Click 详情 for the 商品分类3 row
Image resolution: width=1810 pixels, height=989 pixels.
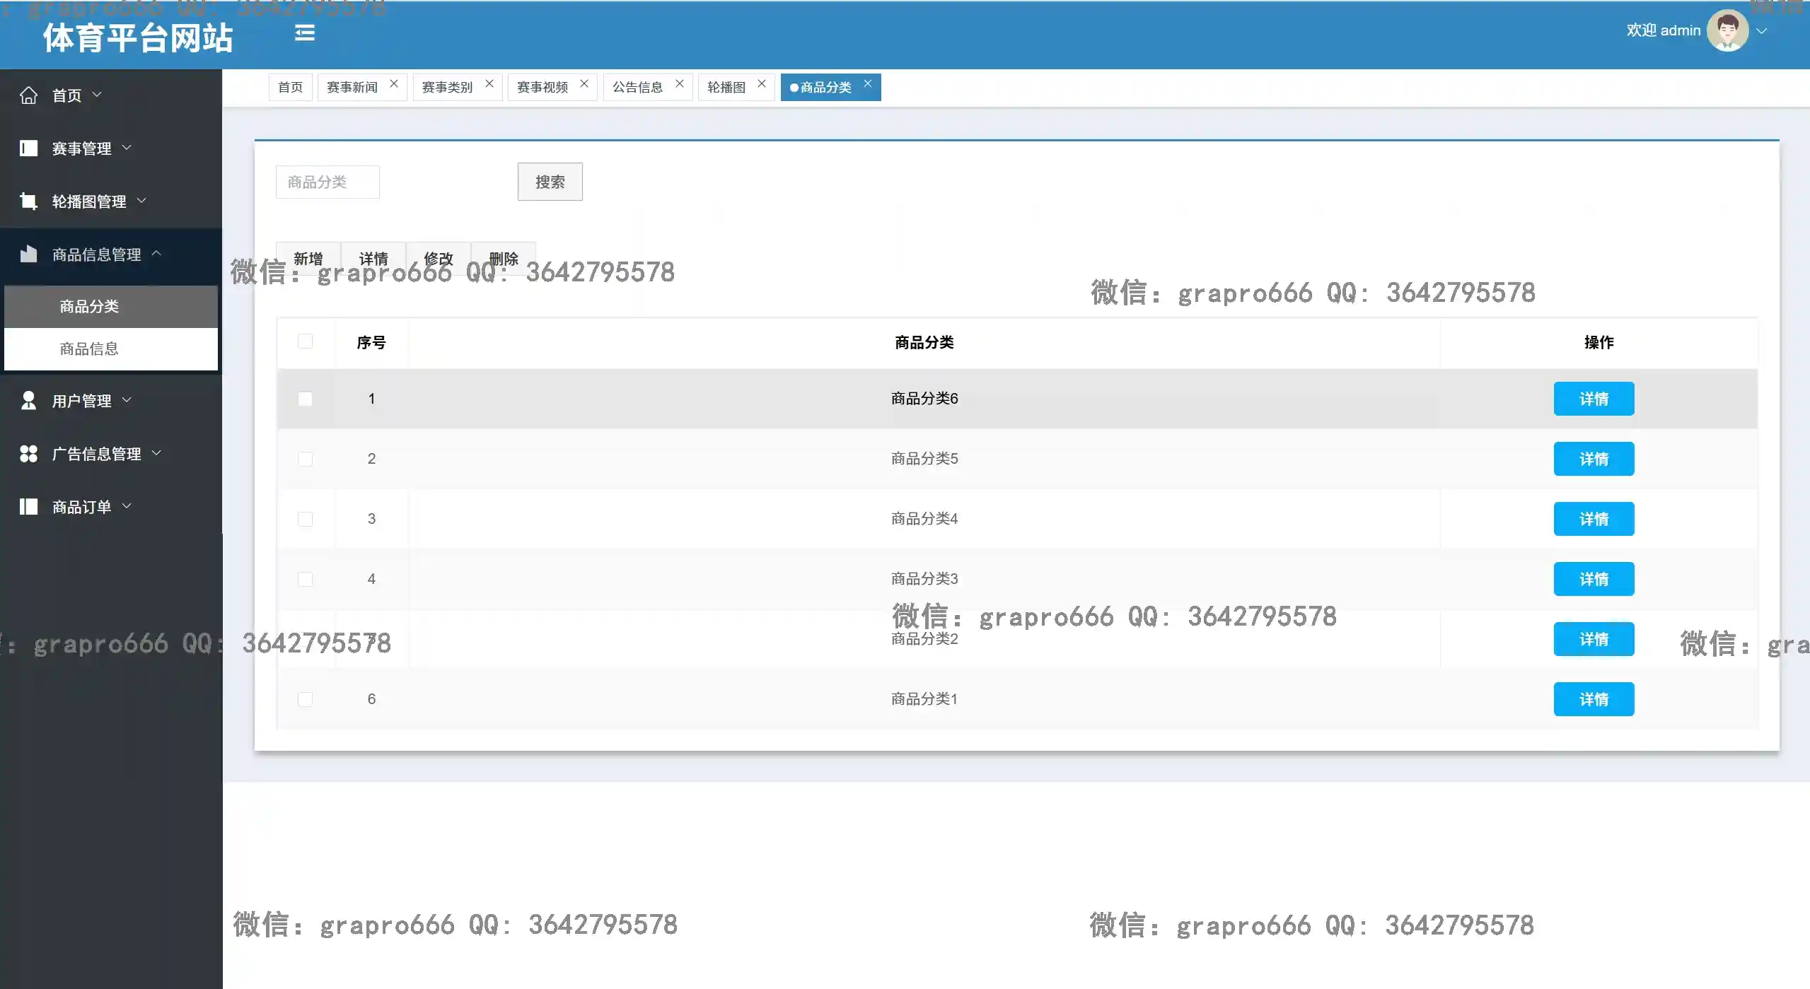(1594, 578)
